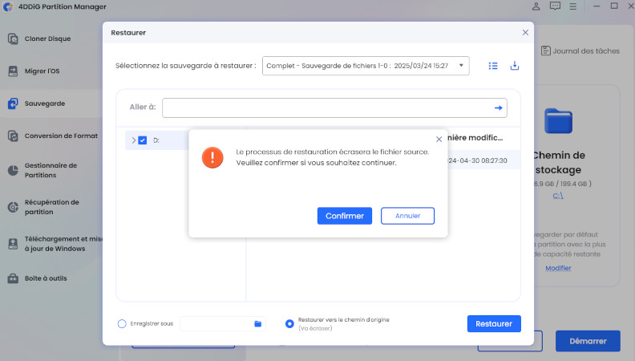
Task: Open Migrer l'OS in the sidebar
Action: click(42, 71)
